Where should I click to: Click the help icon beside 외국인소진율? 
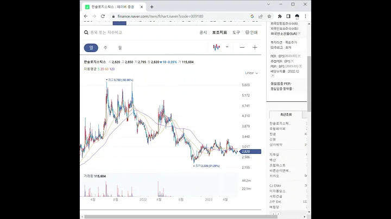click(299, 34)
